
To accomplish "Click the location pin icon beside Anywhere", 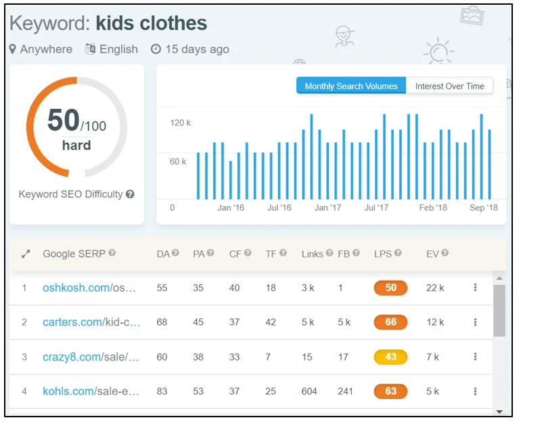I will point(14,49).
